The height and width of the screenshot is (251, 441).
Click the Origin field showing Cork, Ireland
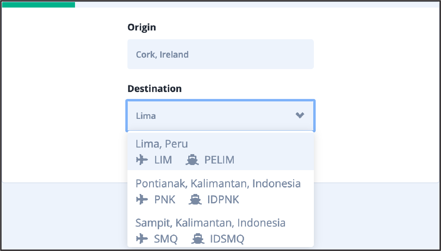click(220, 54)
